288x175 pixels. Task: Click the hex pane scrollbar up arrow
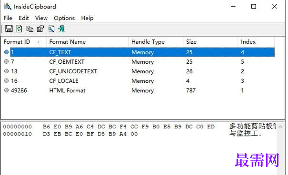point(280,126)
